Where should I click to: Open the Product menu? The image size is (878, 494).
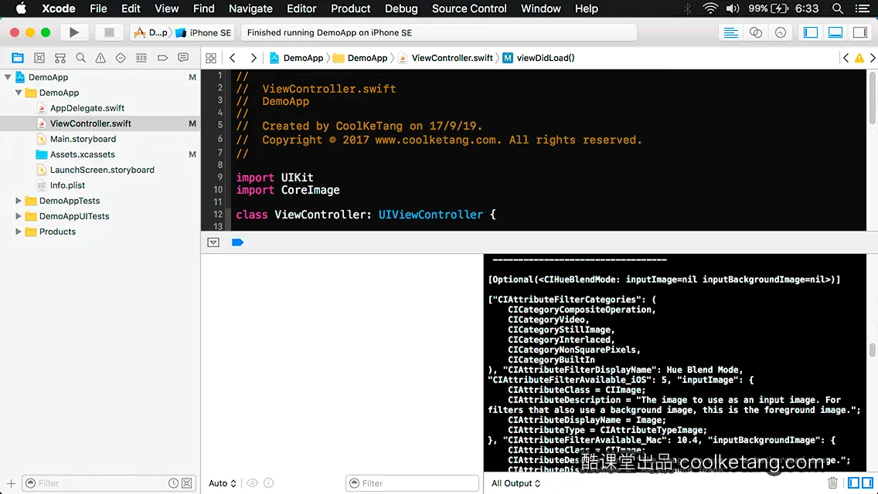tap(351, 8)
